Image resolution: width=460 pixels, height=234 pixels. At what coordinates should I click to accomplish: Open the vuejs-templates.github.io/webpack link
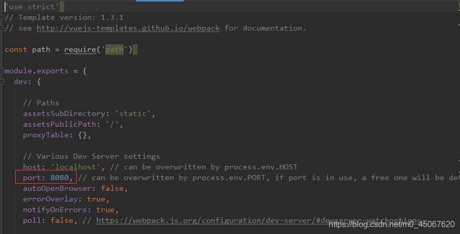(x=128, y=28)
